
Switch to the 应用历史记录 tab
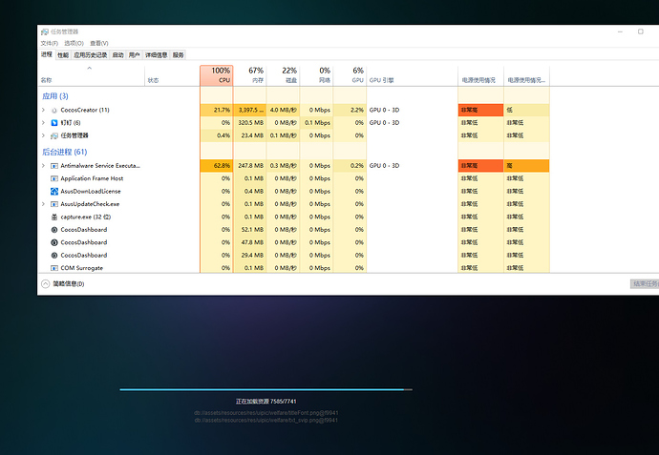(x=91, y=55)
